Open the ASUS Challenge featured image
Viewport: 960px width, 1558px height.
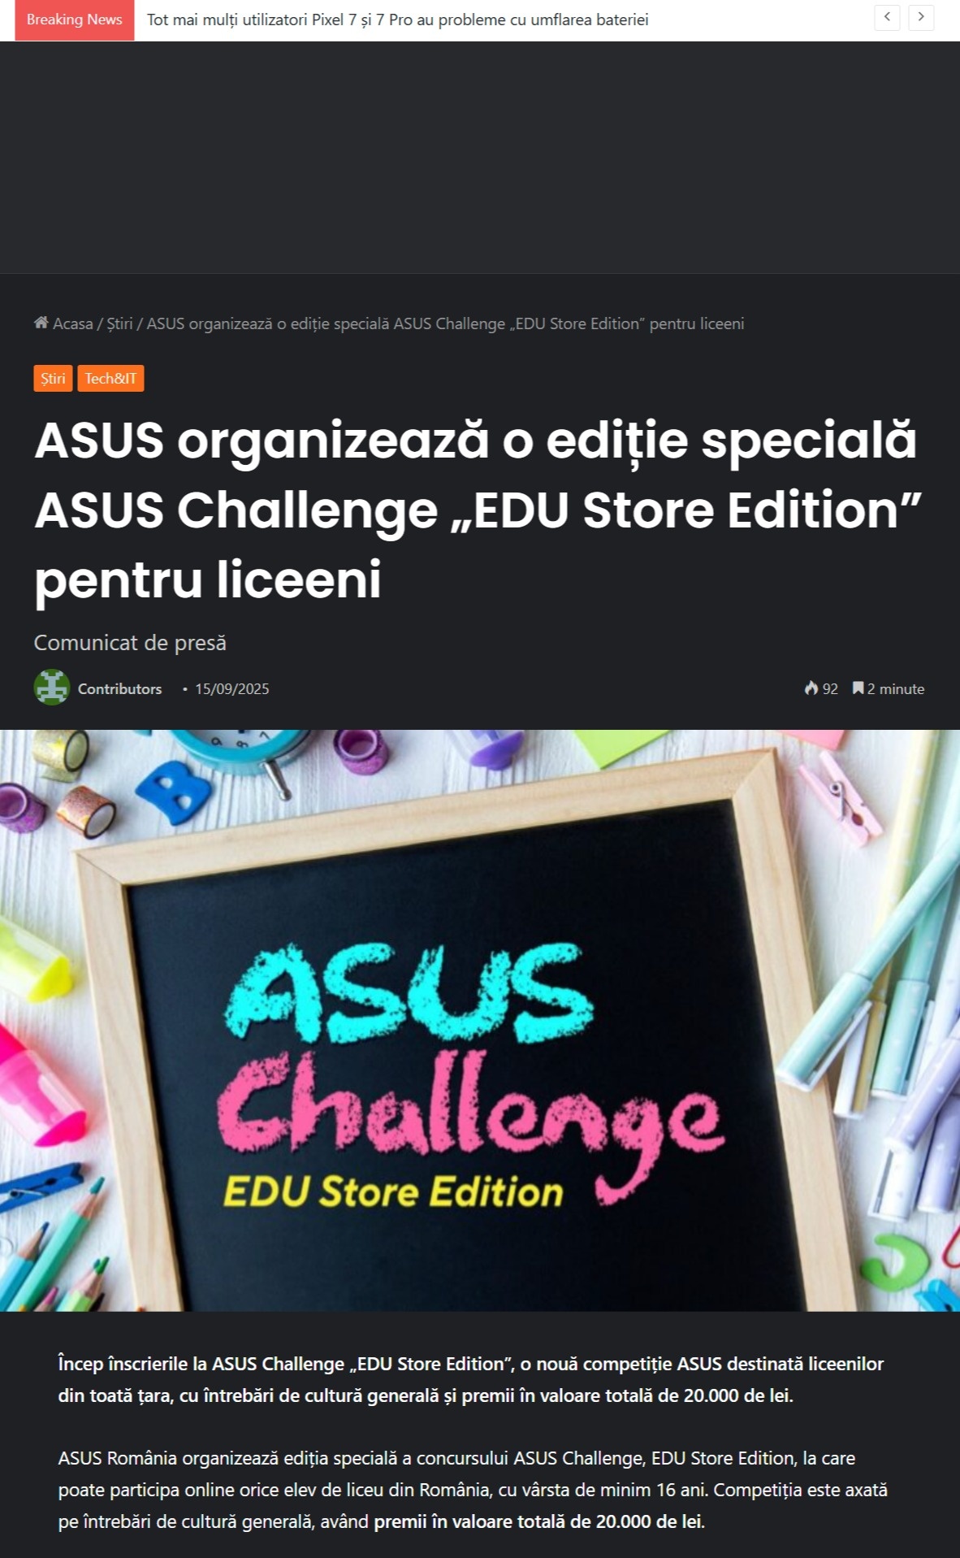point(480,1020)
